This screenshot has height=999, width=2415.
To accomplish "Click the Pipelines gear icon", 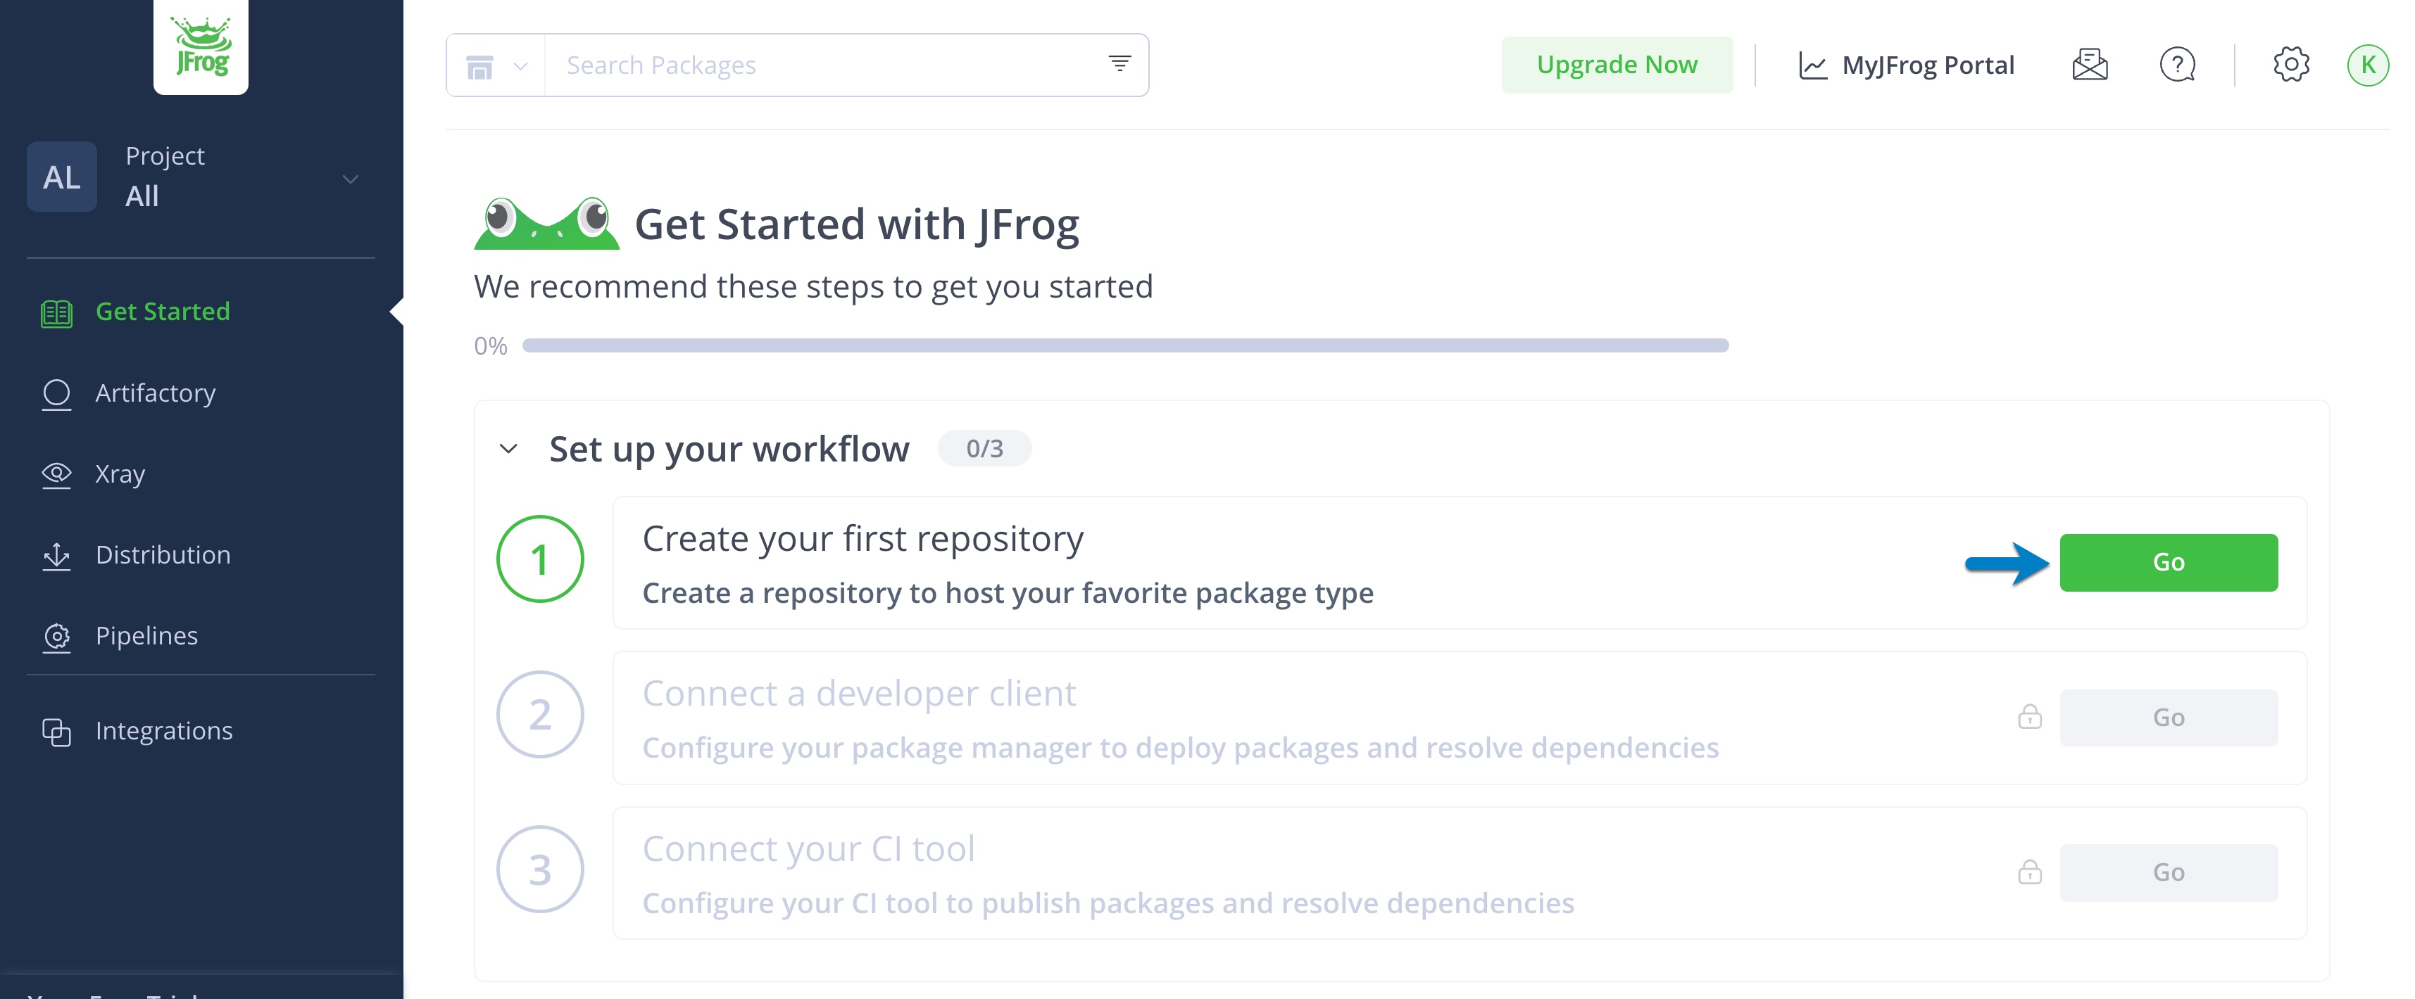I will (x=56, y=637).
